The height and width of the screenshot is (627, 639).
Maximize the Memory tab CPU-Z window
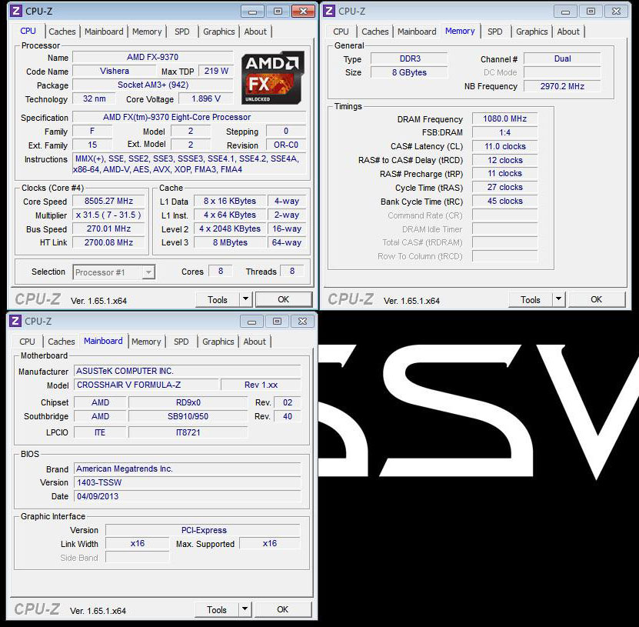coord(591,12)
